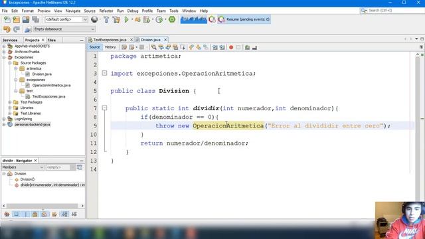
Task: Switch to the TestExcepciones.java tab
Action: coord(110,40)
